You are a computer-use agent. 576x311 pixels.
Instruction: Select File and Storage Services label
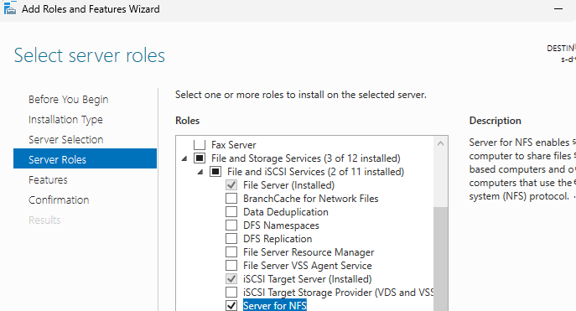(x=306, y=158)
